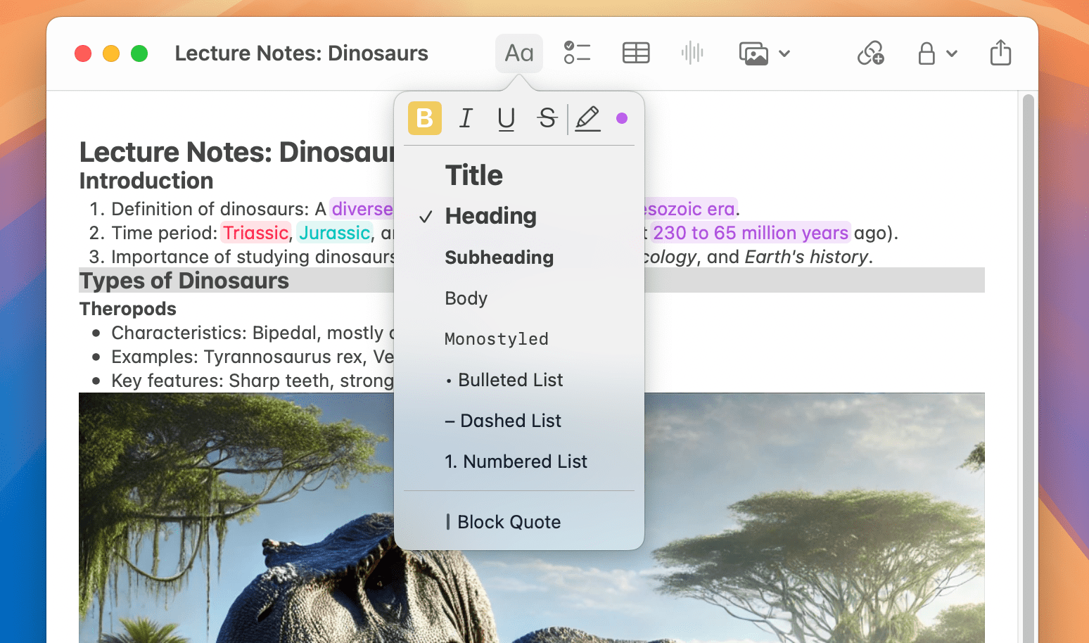Screen dimensions: 1089x643
Task: Pick the purple highlight color swatch
Action: click(621, 118)
